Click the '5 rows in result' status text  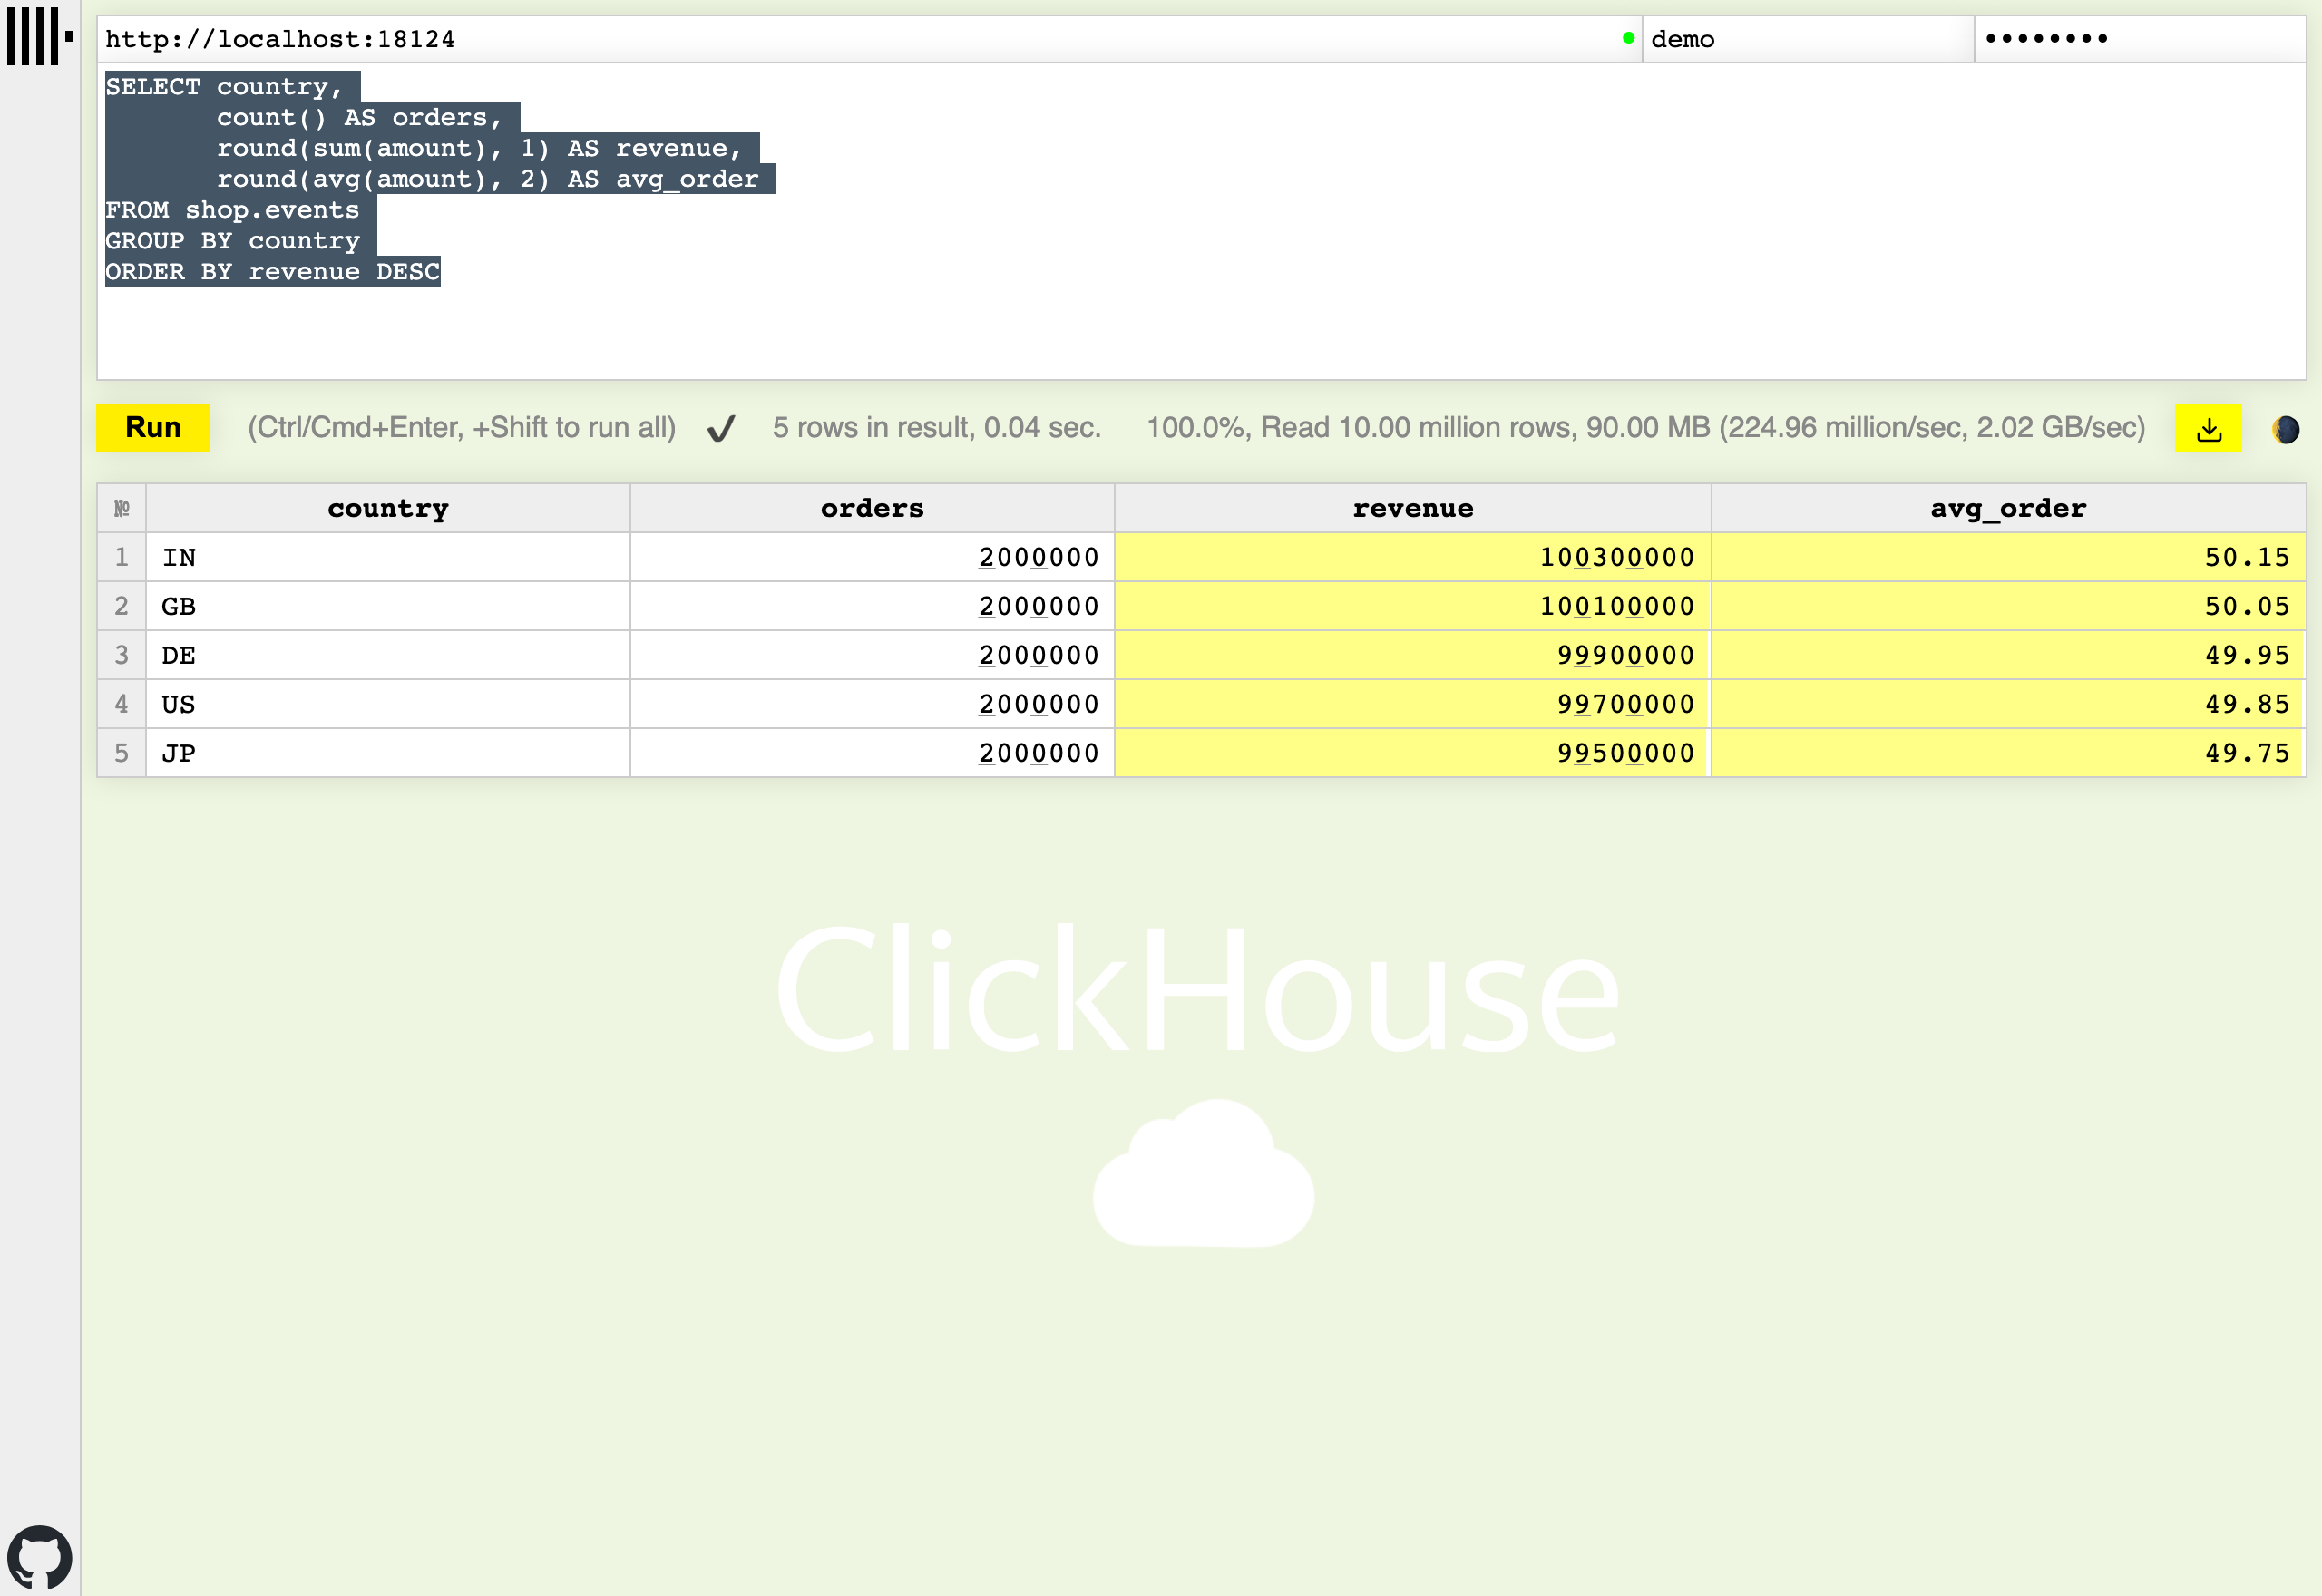(x=936, y=428)
